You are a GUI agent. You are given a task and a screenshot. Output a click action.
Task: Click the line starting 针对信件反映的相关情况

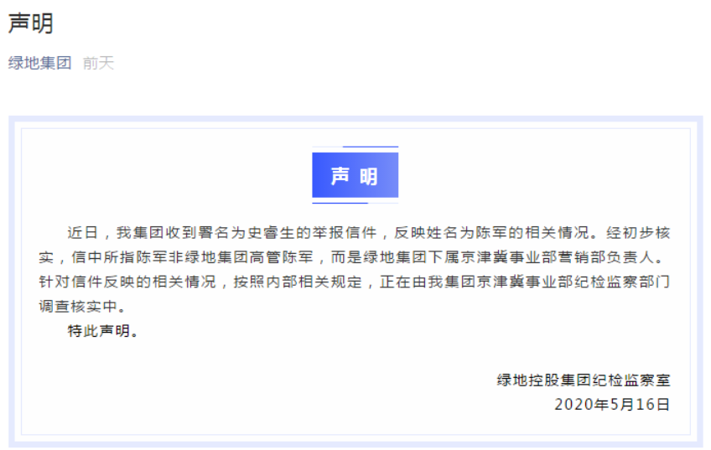pos(354,282)
